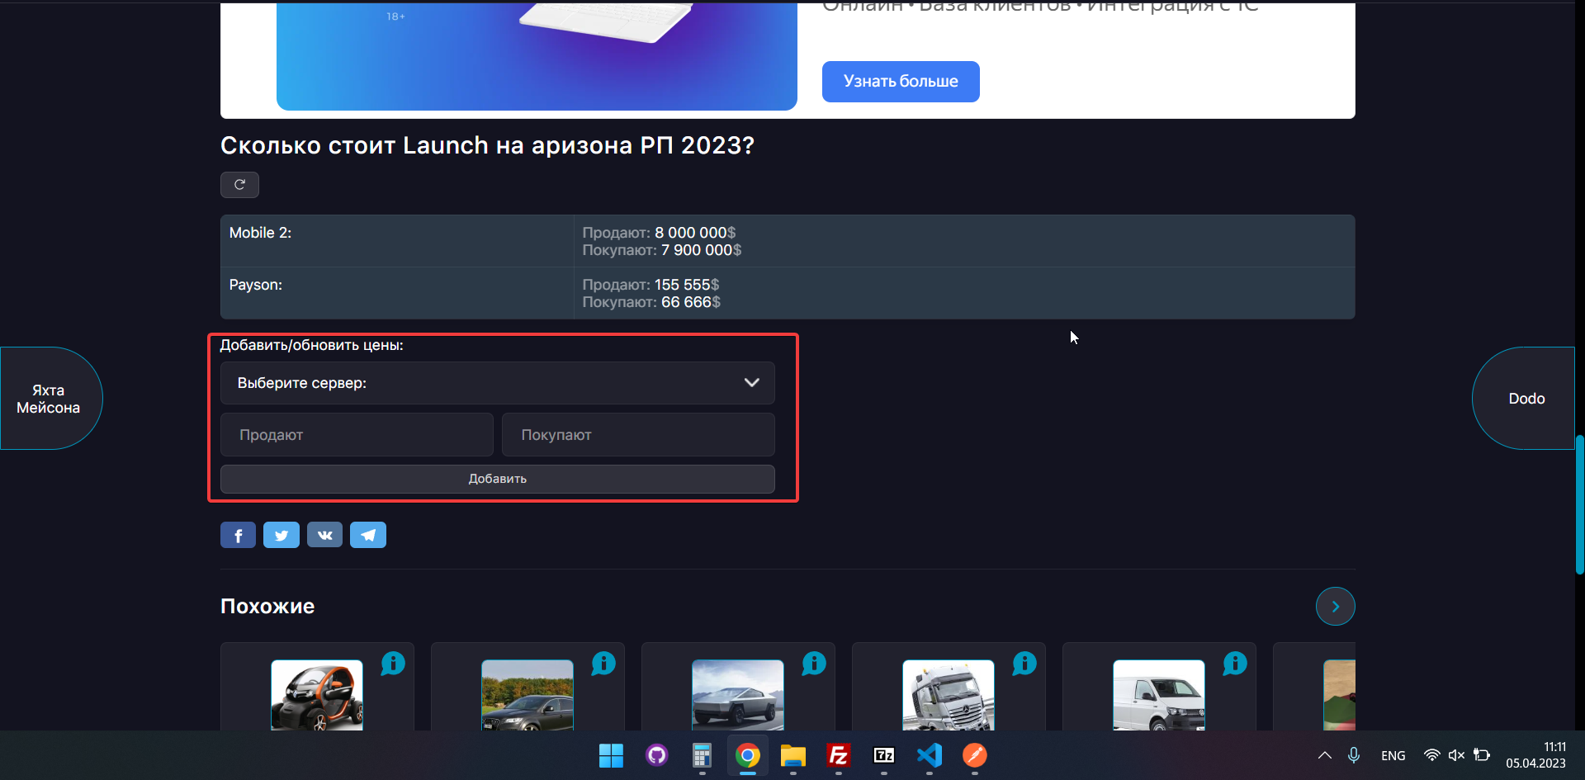Click the 8 000 000$ selling price
Screen dimensions: 1585x780
point(695,233)
